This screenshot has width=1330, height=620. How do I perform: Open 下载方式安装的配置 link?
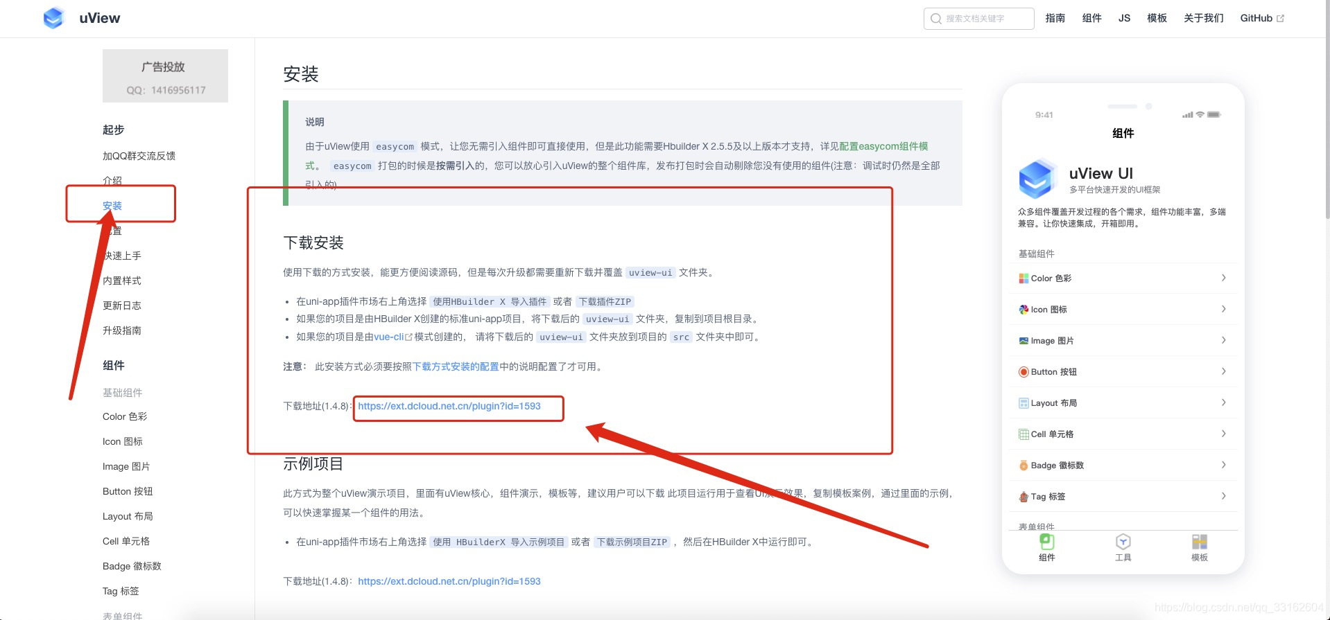point(456,367)
